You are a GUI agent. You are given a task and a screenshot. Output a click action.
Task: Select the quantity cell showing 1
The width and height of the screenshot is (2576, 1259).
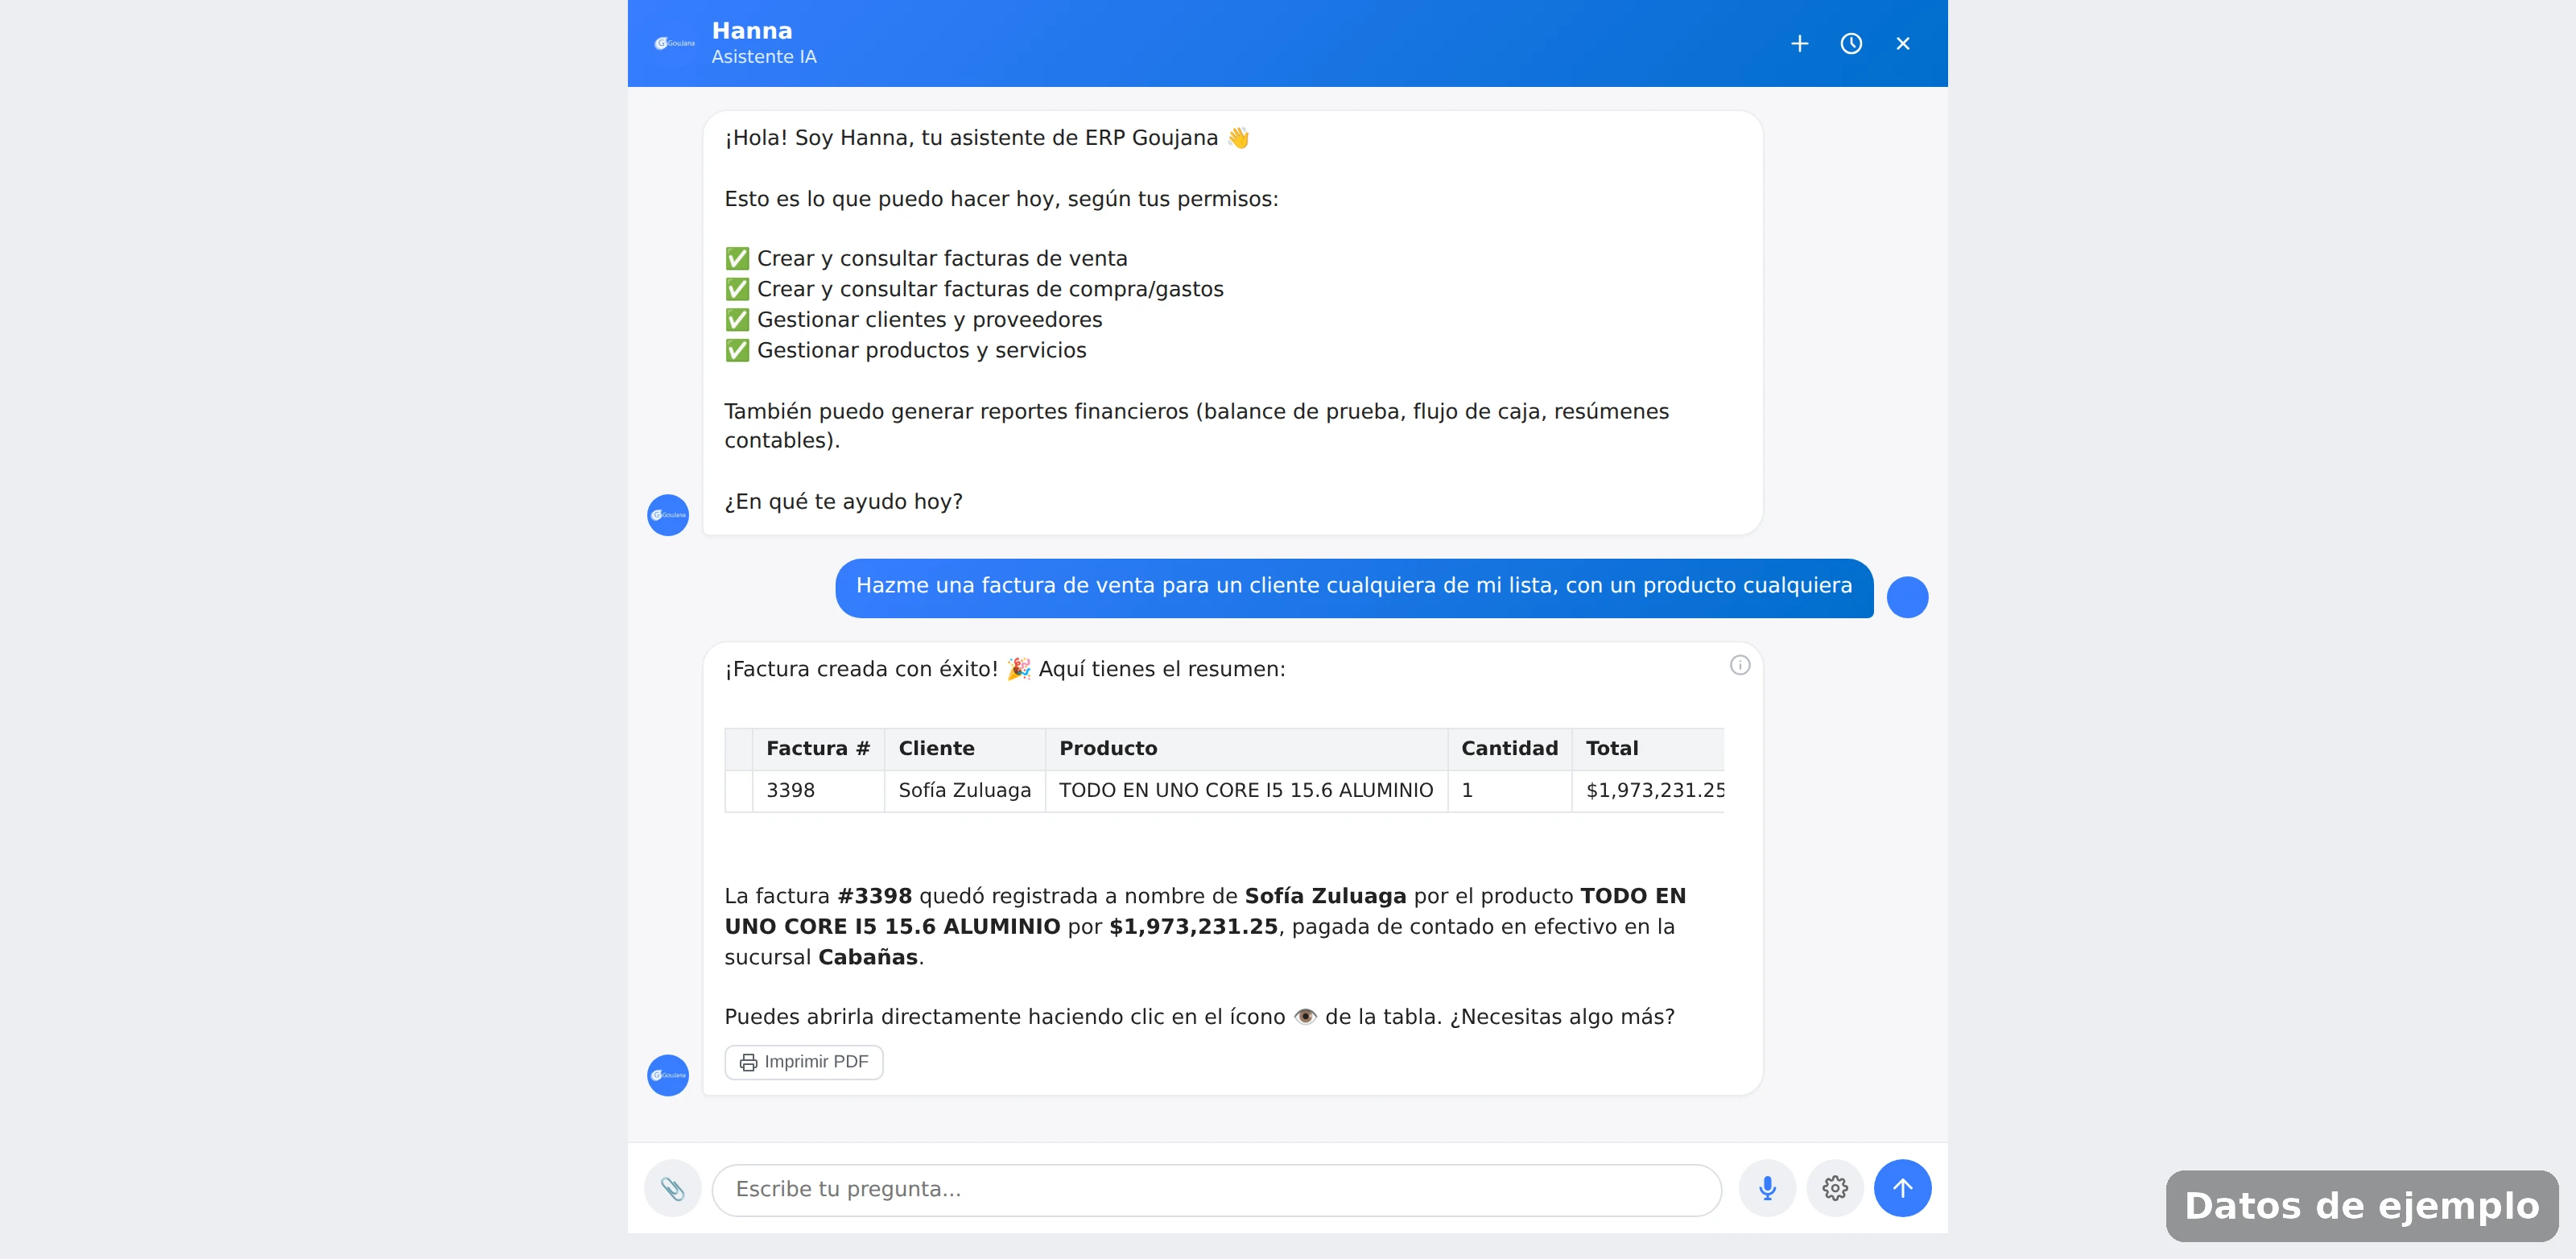coord(1510,790)
